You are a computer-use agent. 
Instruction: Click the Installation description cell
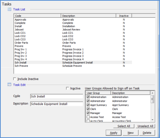[x=69, y=26]
